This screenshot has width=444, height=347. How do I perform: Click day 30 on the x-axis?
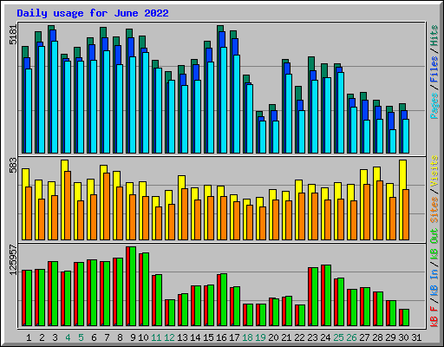click(x=403, y=337)
